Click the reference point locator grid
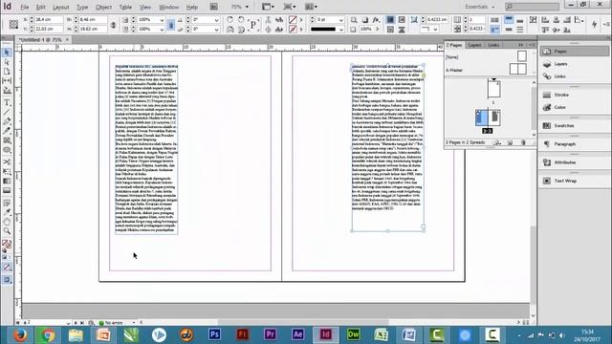 click(x=13, y=24)
